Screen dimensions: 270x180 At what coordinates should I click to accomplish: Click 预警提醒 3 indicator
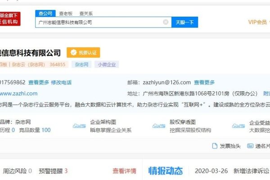point(53,171)
